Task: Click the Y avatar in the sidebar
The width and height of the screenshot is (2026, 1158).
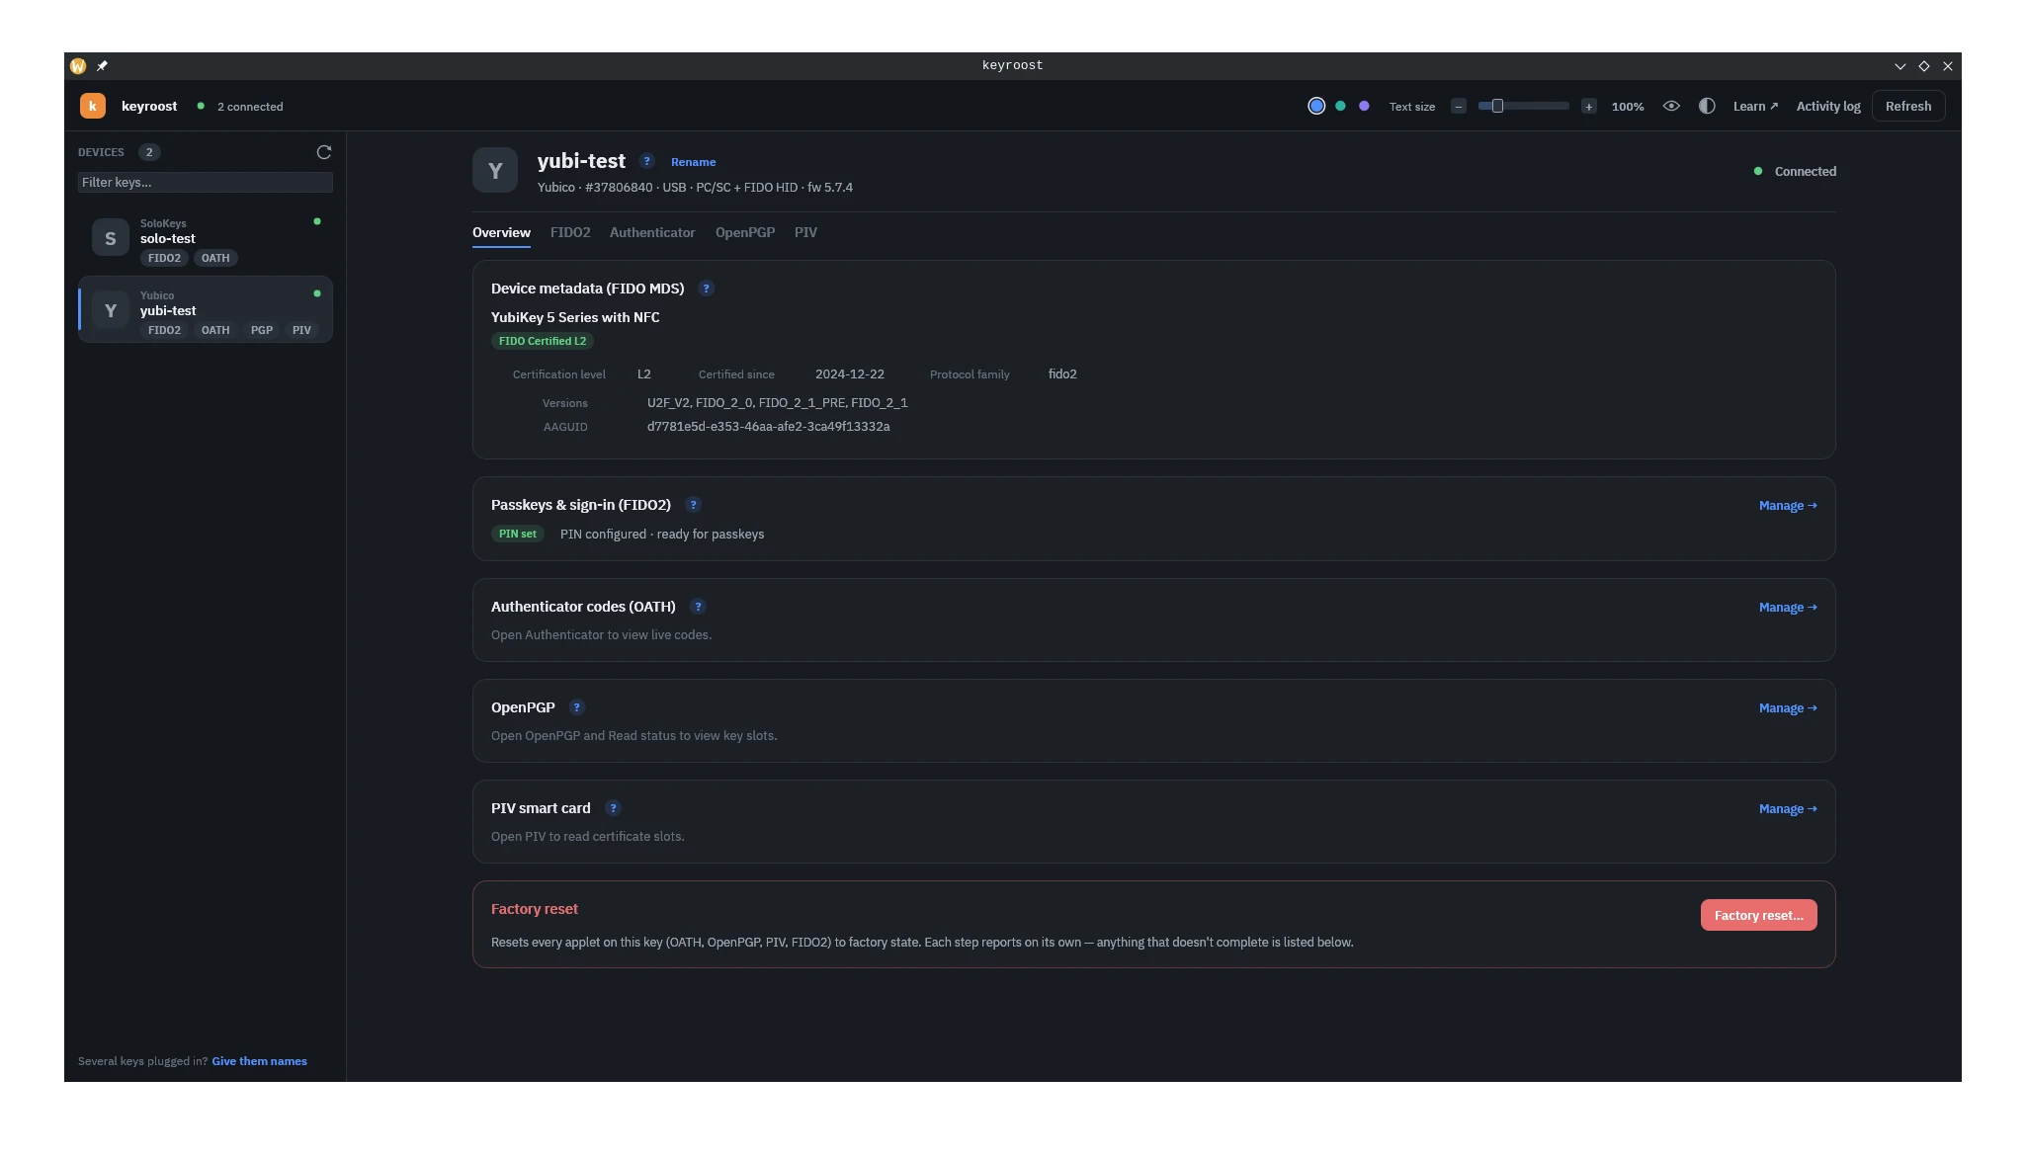Action: [x=111, y=310]
